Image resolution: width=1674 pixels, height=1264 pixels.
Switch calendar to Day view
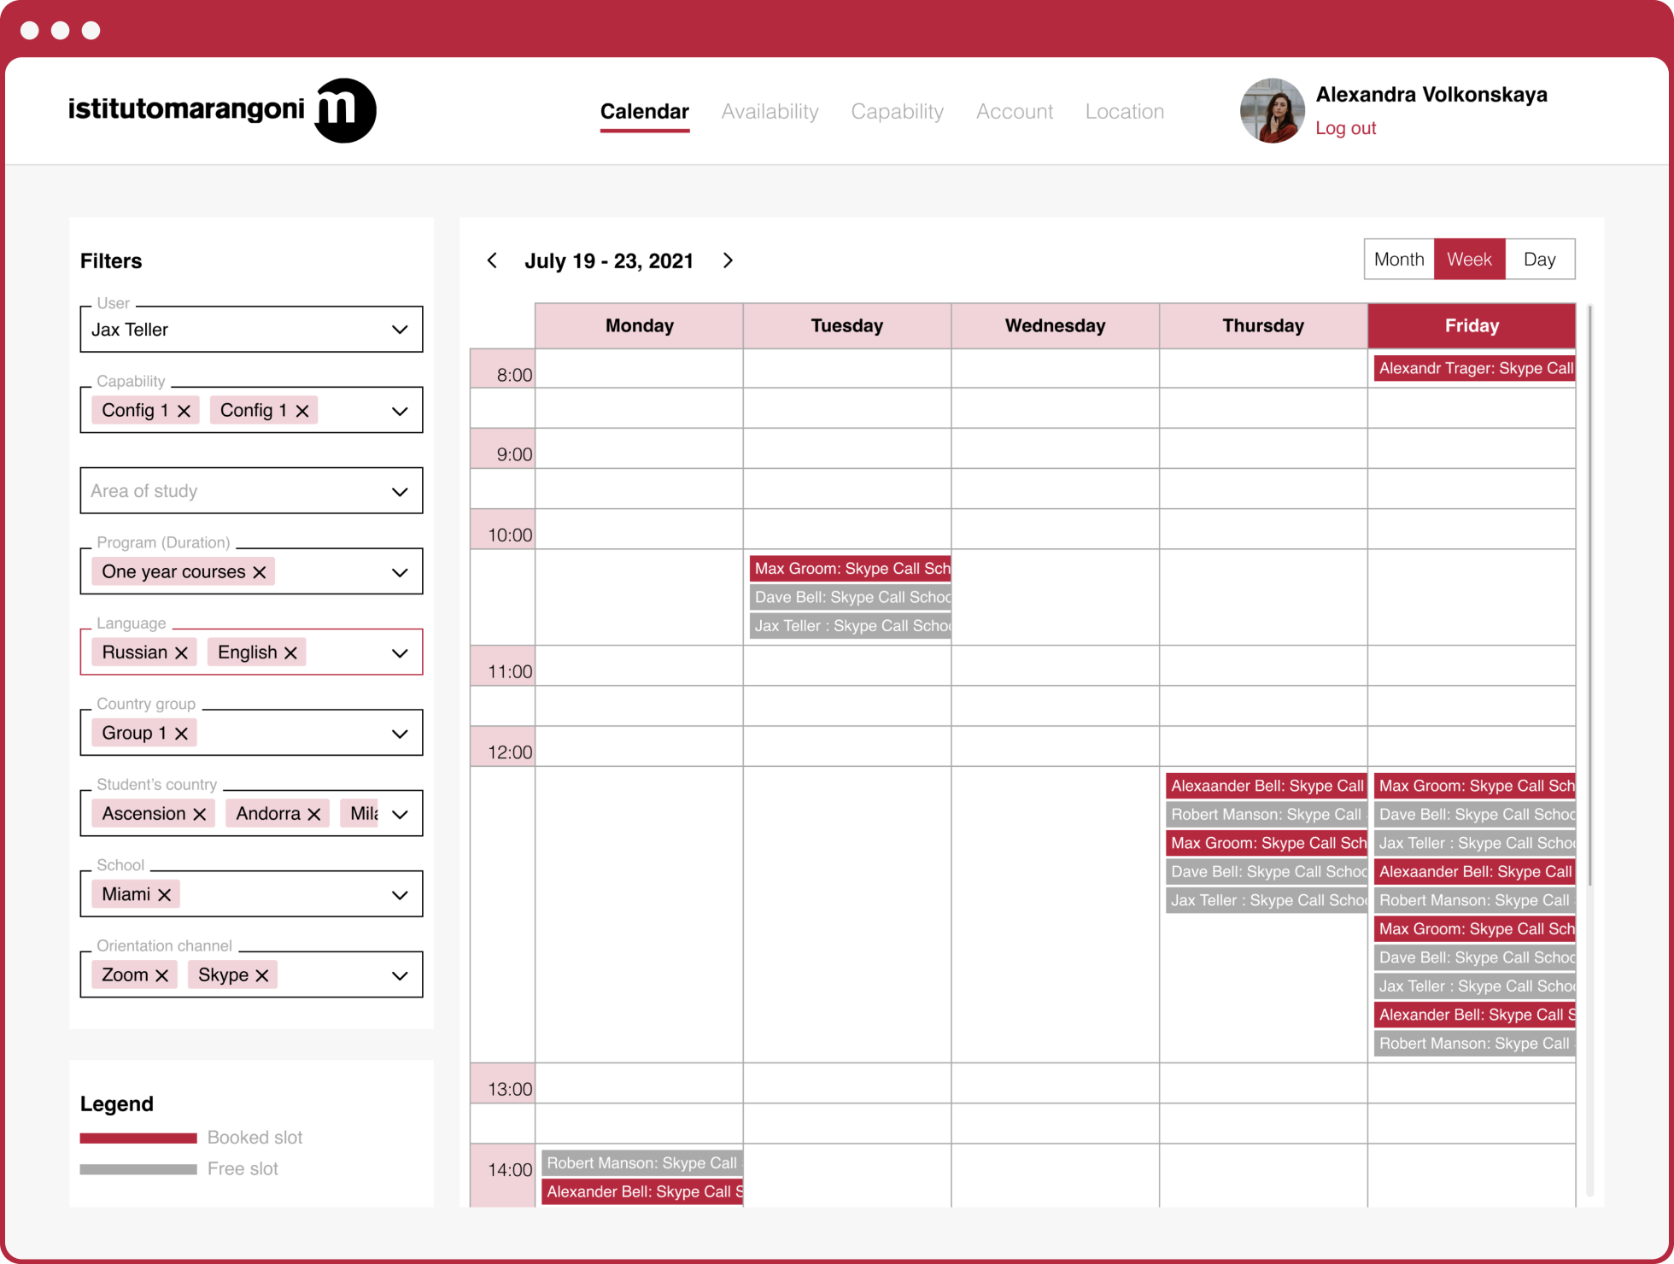pos(1539,259)
